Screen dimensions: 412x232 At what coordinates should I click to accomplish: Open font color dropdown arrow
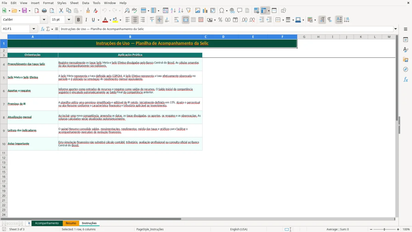[110, 20]
